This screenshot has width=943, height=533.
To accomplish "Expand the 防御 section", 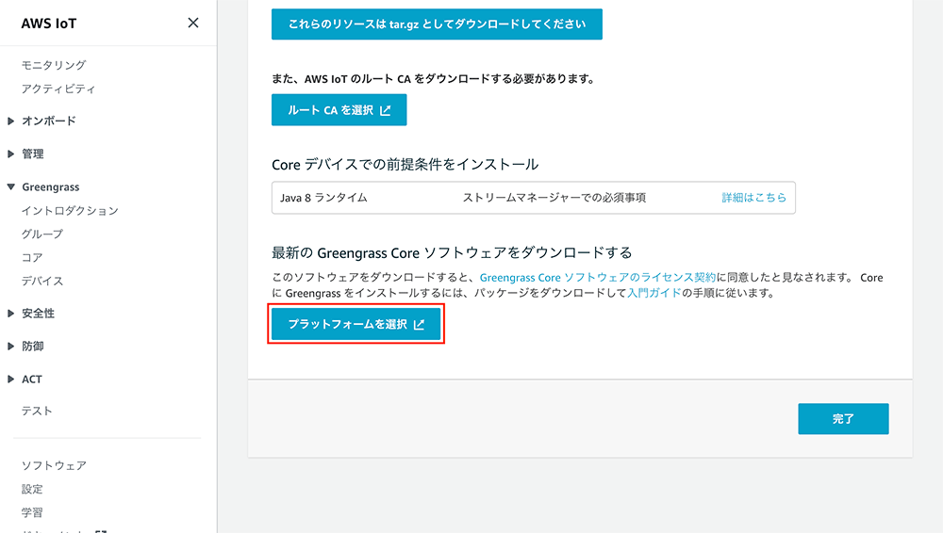I will (32, 347).
